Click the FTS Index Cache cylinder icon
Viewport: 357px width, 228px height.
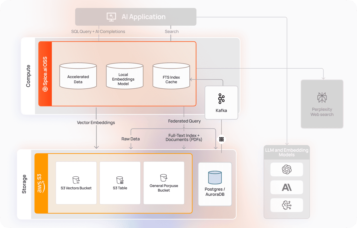[x=171, y=76]
